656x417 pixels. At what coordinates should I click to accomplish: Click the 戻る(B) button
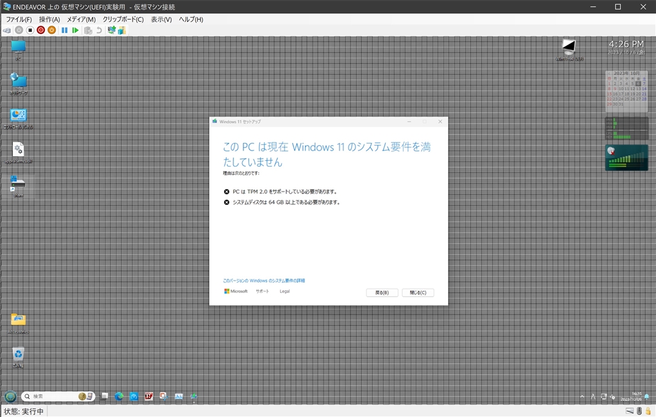point(382,293)
